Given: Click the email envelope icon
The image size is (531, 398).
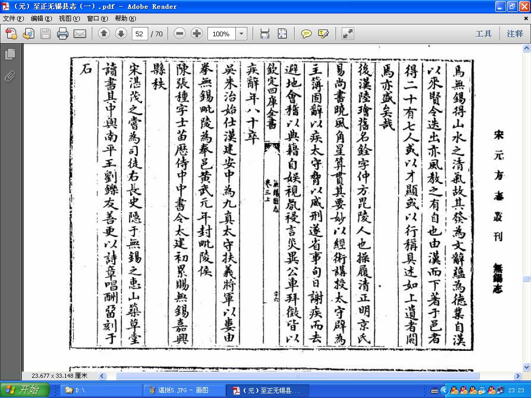Looking at the screenshot, I should 80,34.
